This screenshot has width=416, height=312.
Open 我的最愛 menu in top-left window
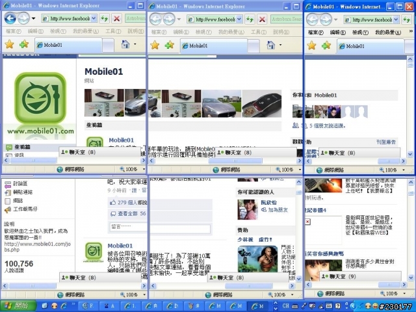(86, 31)
